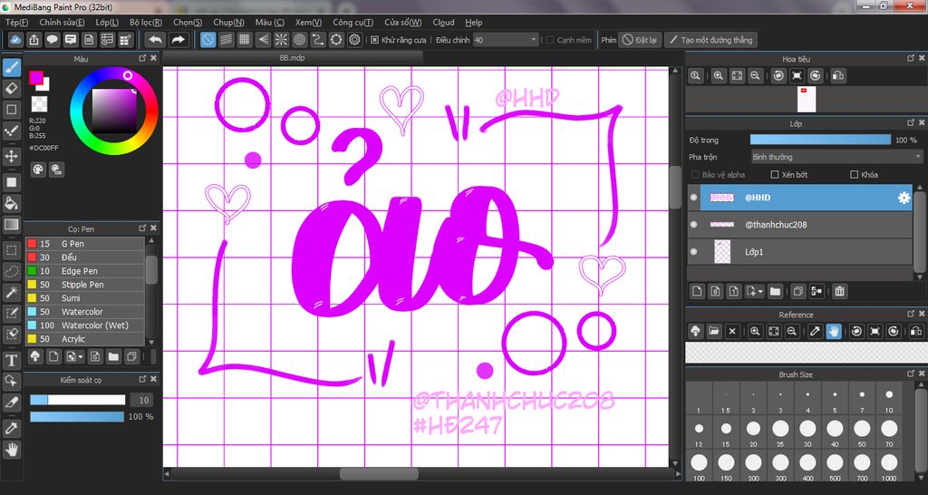Choose the Move tool
Screen dimensions: 928x495
[x=11, y=156]
